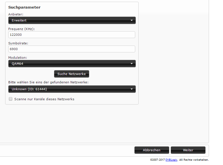This screenshot has height=165, width=223.
Task: Click the Anbieter: label
Action: [16, 14]
